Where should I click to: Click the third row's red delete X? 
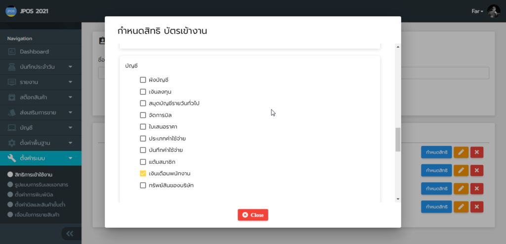click(x=477, y=189)
